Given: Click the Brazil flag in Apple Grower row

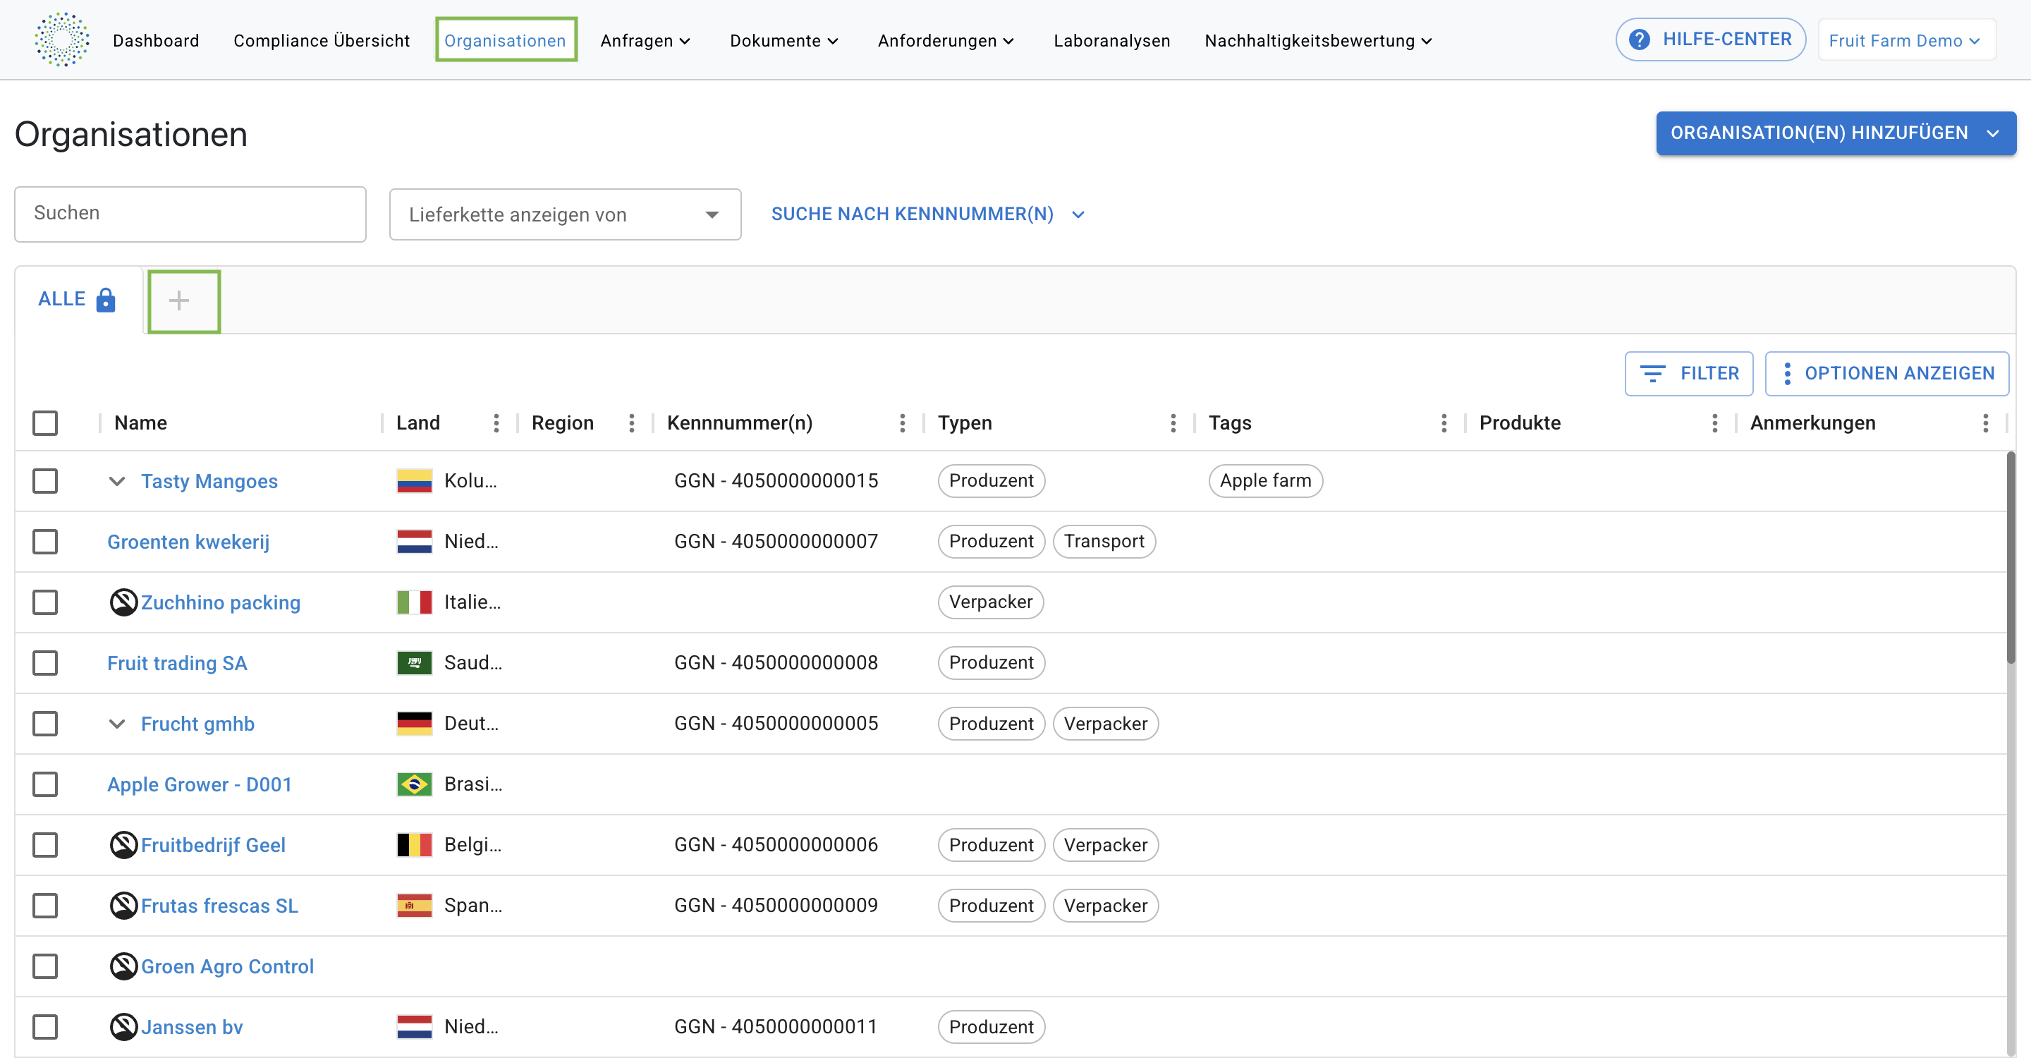Looking at the screenshot, I should tap(414, 784).
